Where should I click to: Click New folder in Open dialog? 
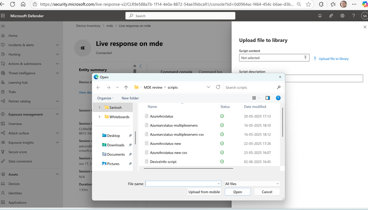pos(130,98)
